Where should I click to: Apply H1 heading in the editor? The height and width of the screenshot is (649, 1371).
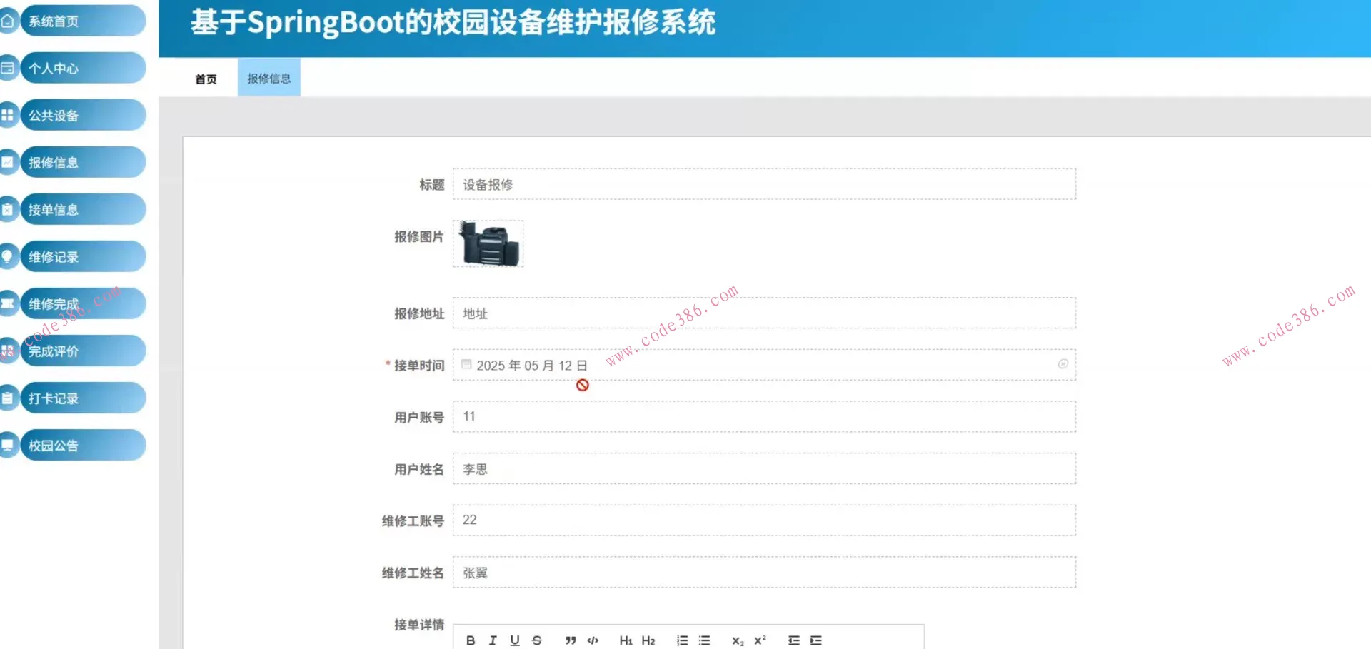coord(626,640)
